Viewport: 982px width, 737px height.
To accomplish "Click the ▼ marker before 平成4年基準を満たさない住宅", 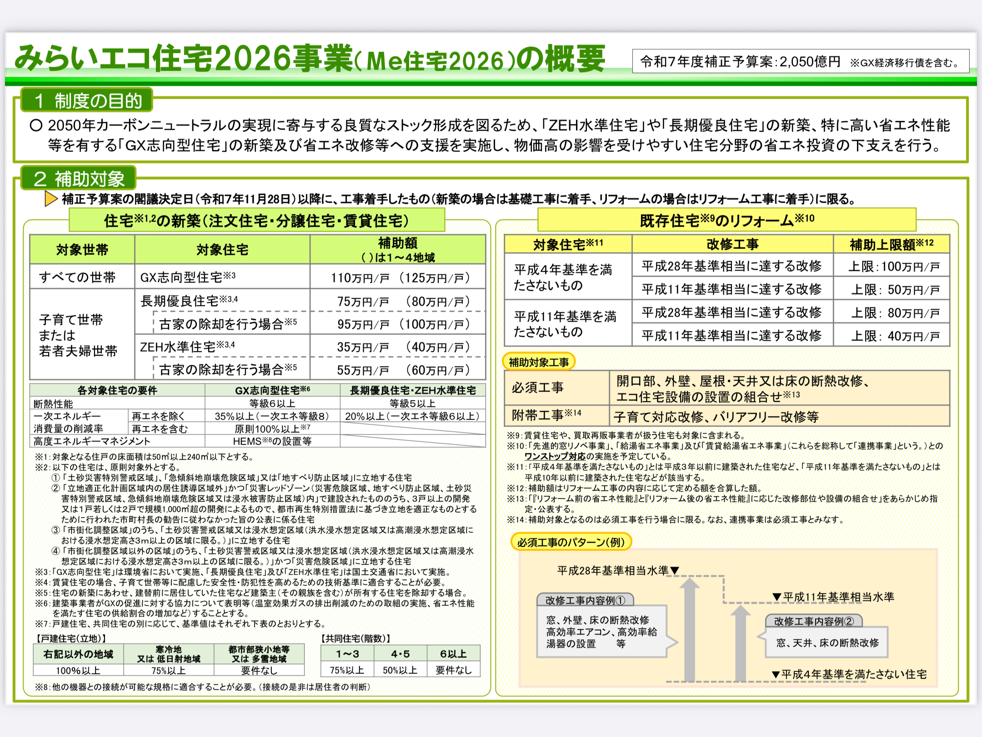I will (776, 675).
